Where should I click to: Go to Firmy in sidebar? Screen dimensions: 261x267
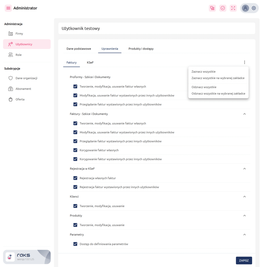click(19, 34)
